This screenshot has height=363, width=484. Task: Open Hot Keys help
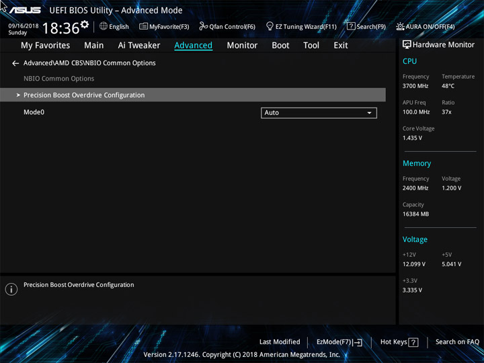point(399,342)
